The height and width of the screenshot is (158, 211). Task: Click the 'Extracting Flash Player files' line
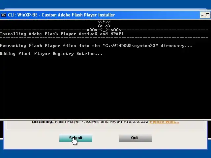[96, 46]
